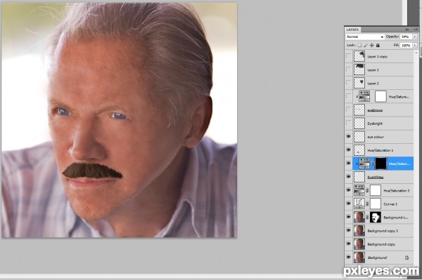Click the Opacity value field

406,36
